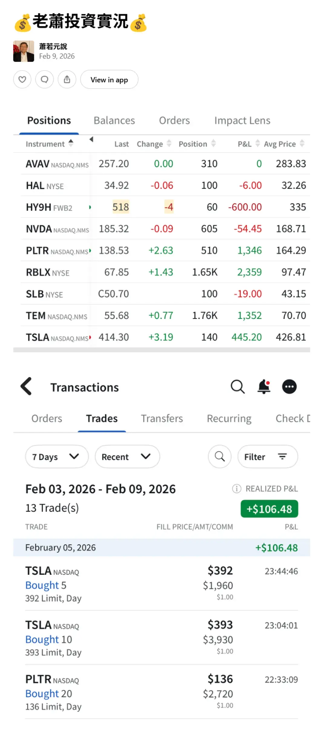Open notifications bell icon

click(264, 387)
